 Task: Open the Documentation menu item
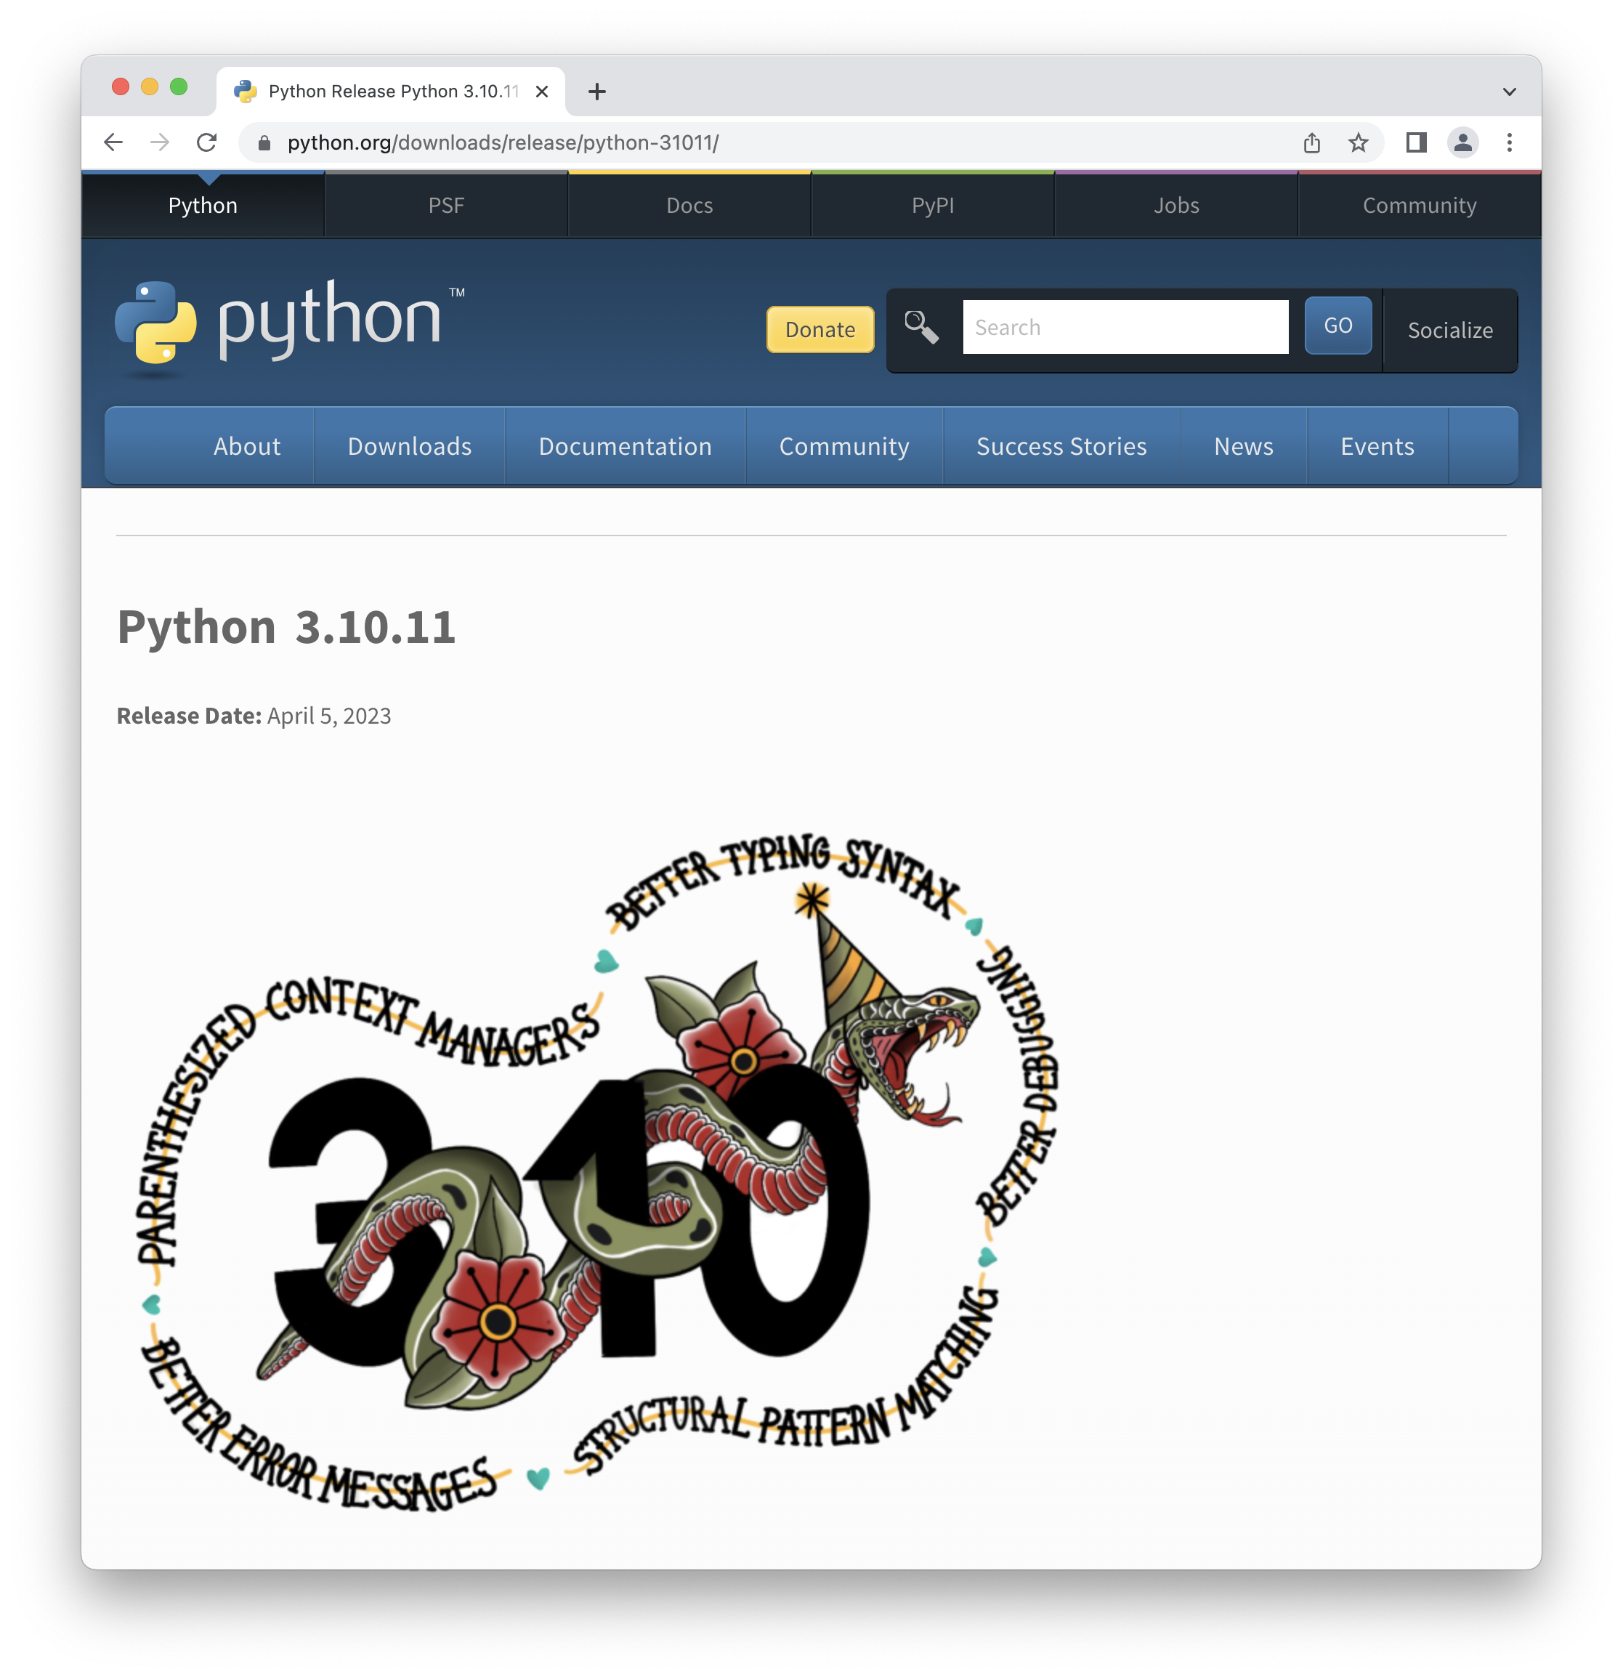click(625, 447)
